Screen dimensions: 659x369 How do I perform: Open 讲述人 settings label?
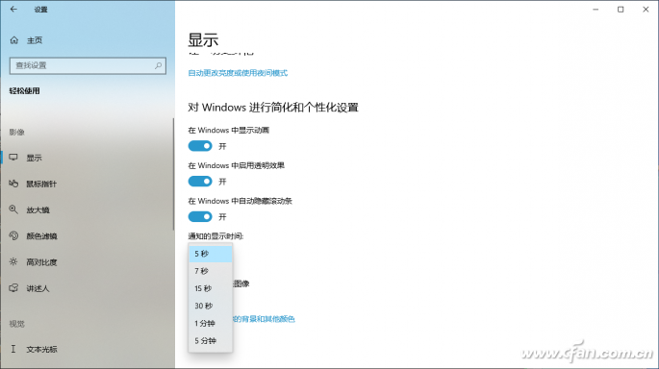pyautogui.click(x=38, y=288)
